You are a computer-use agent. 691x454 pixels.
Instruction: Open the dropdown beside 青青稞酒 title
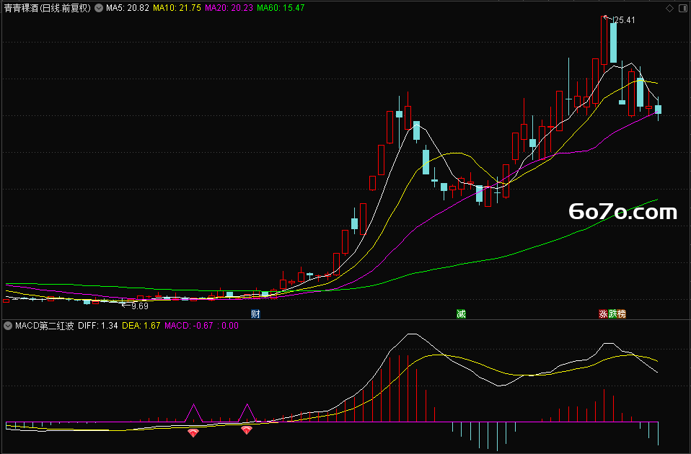point(99,8)
